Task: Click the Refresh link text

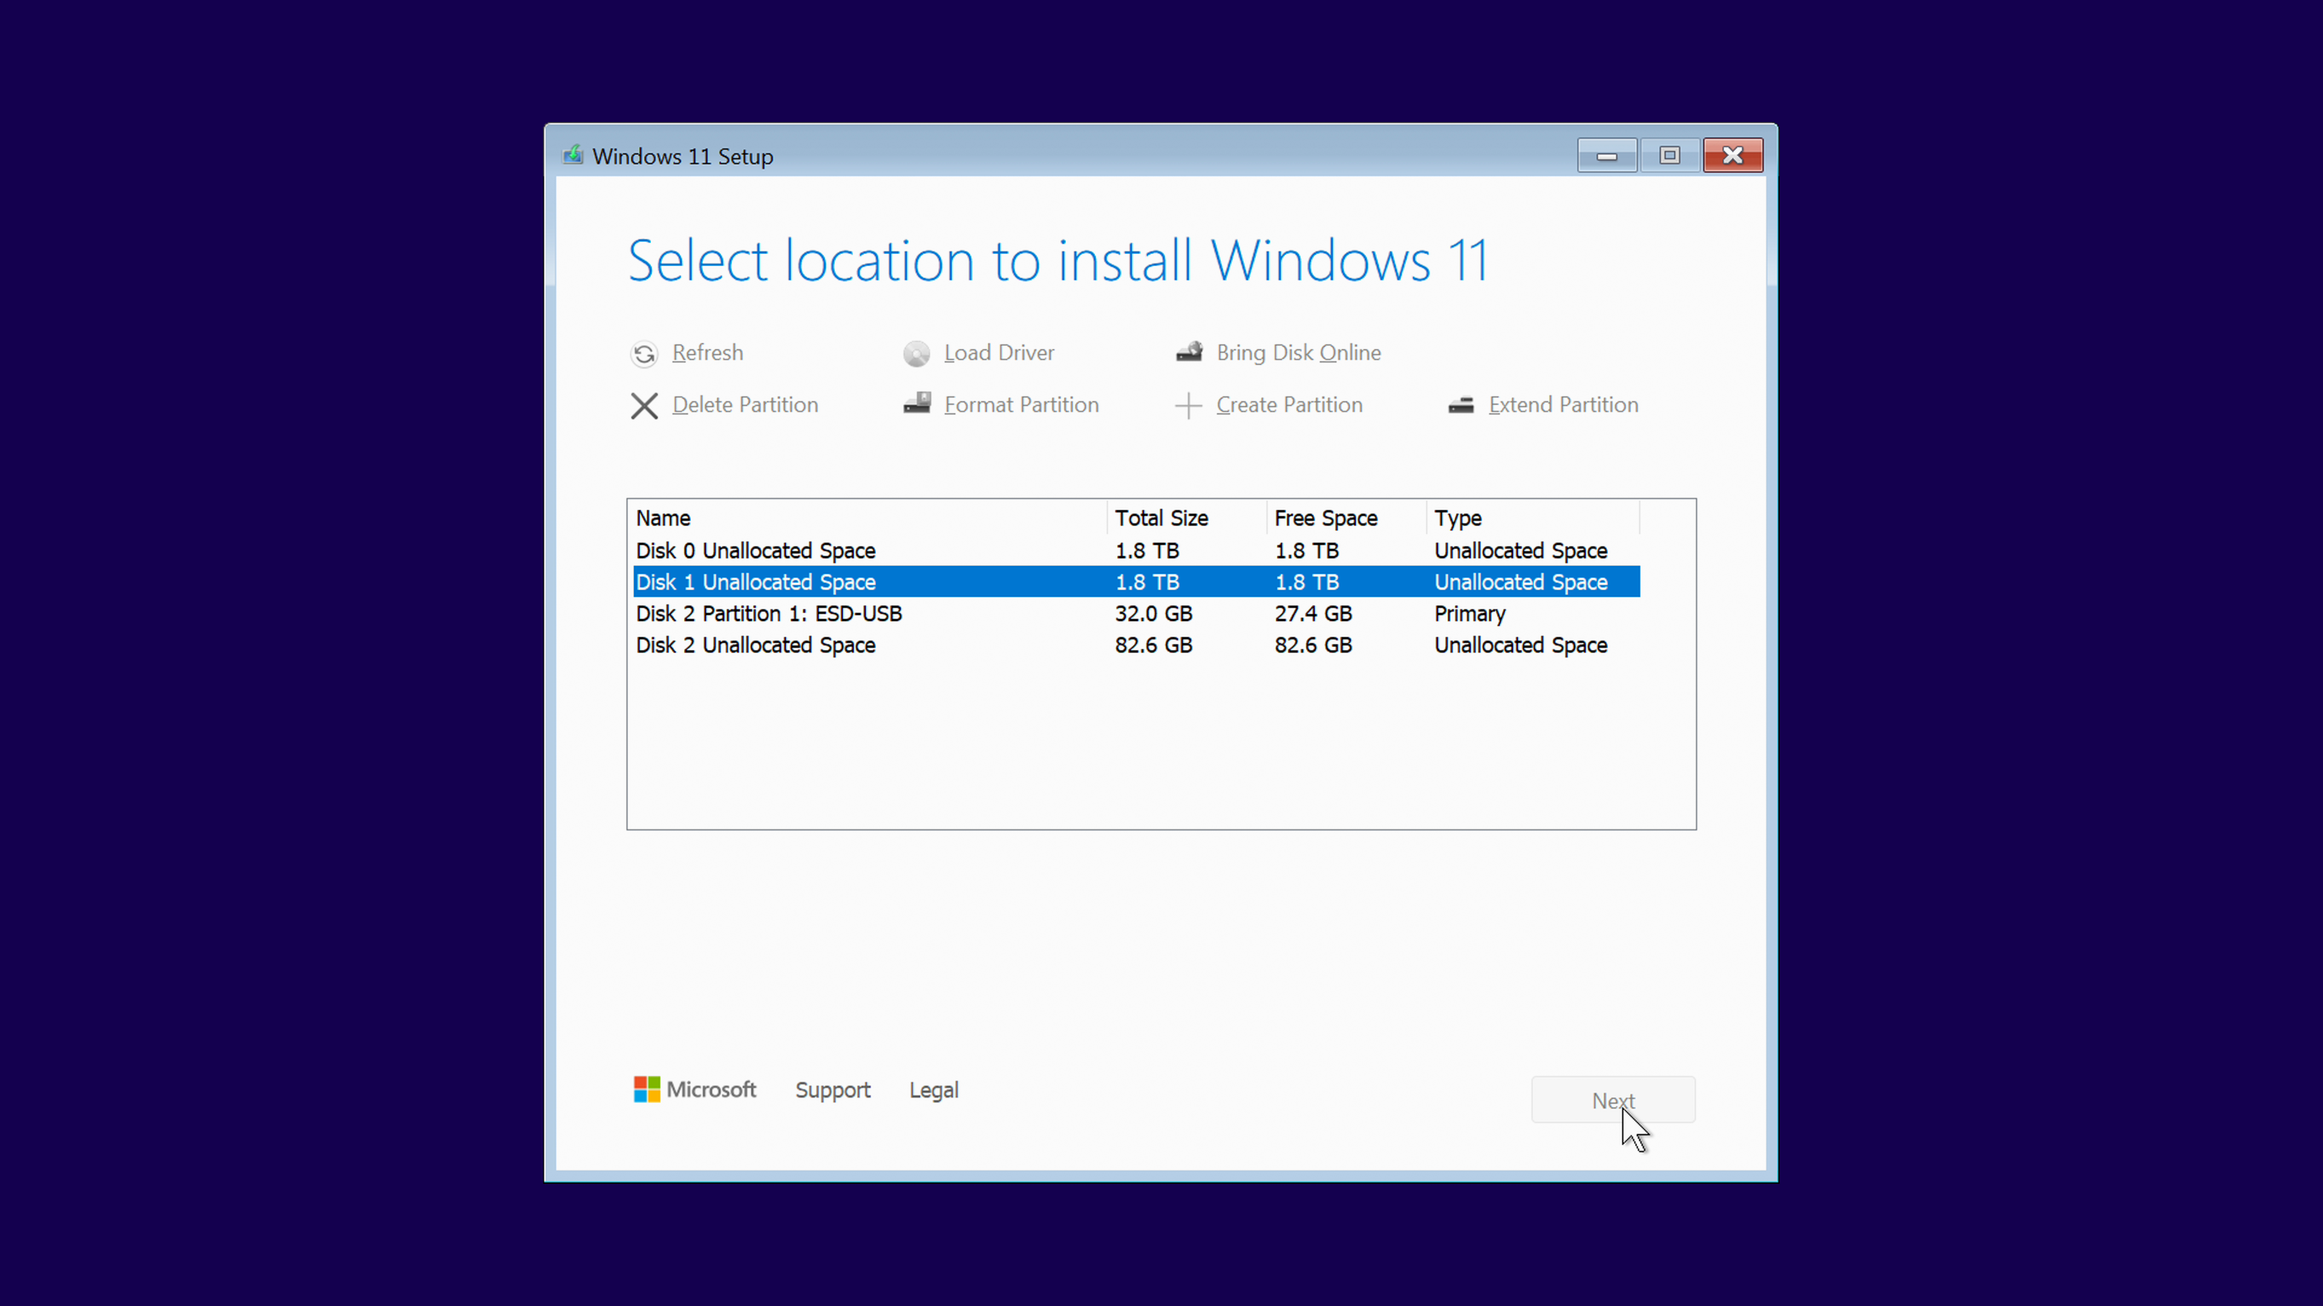Action: (x=708, y=352)
